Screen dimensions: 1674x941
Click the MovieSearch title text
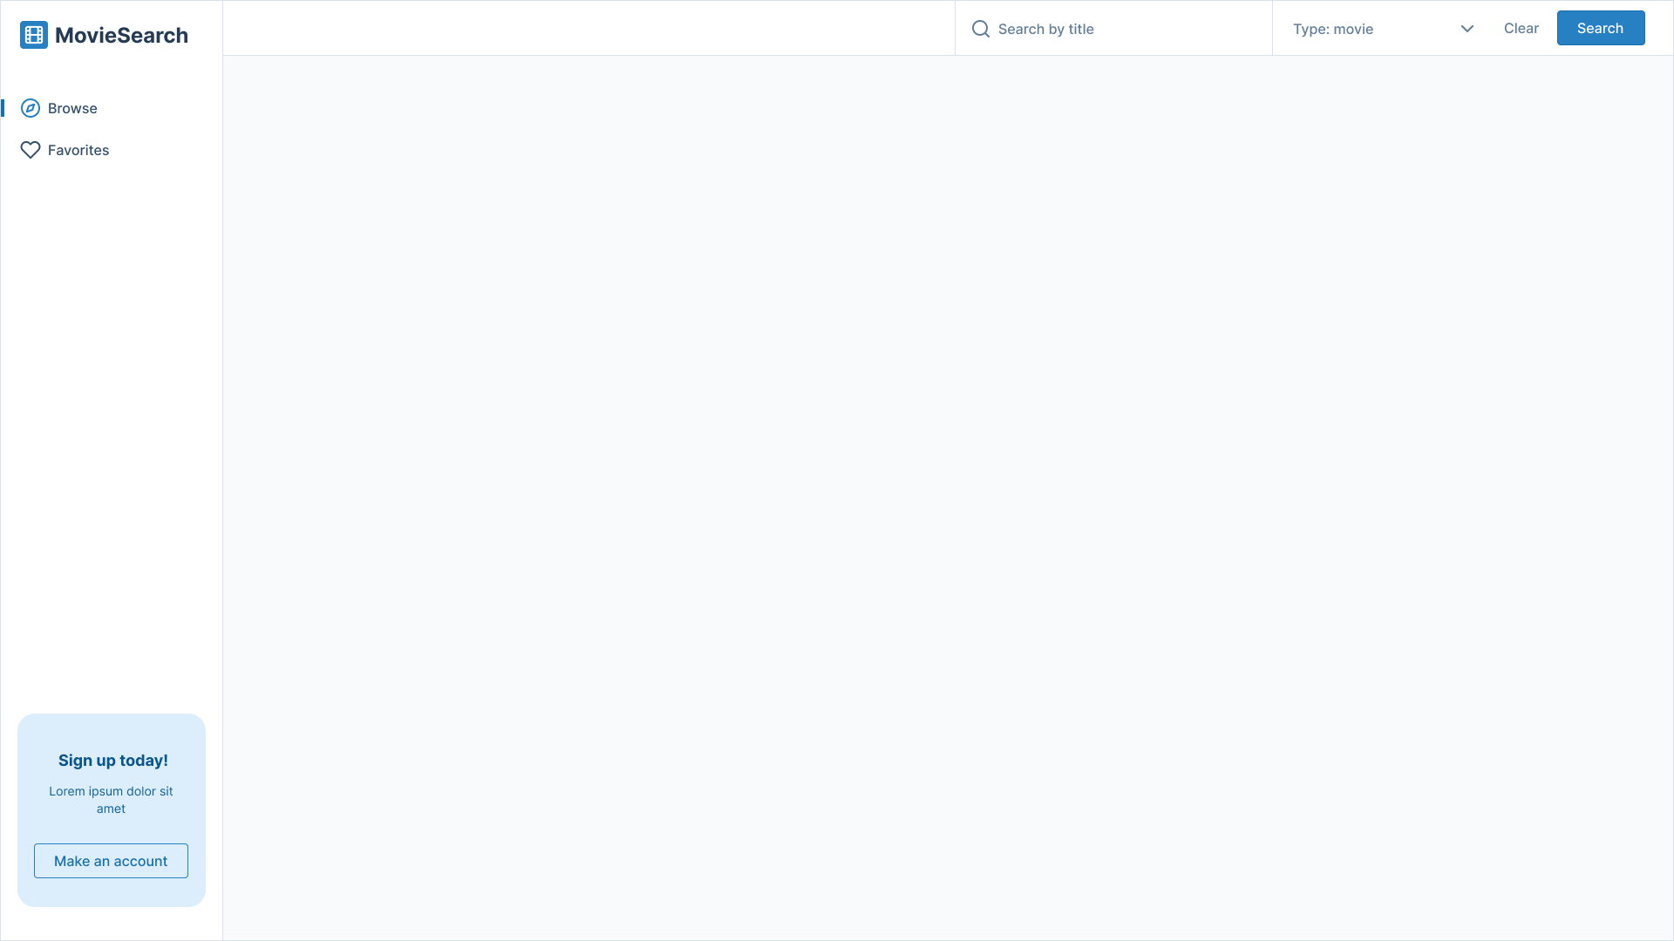pyautogui.click(x=121, y=35)
